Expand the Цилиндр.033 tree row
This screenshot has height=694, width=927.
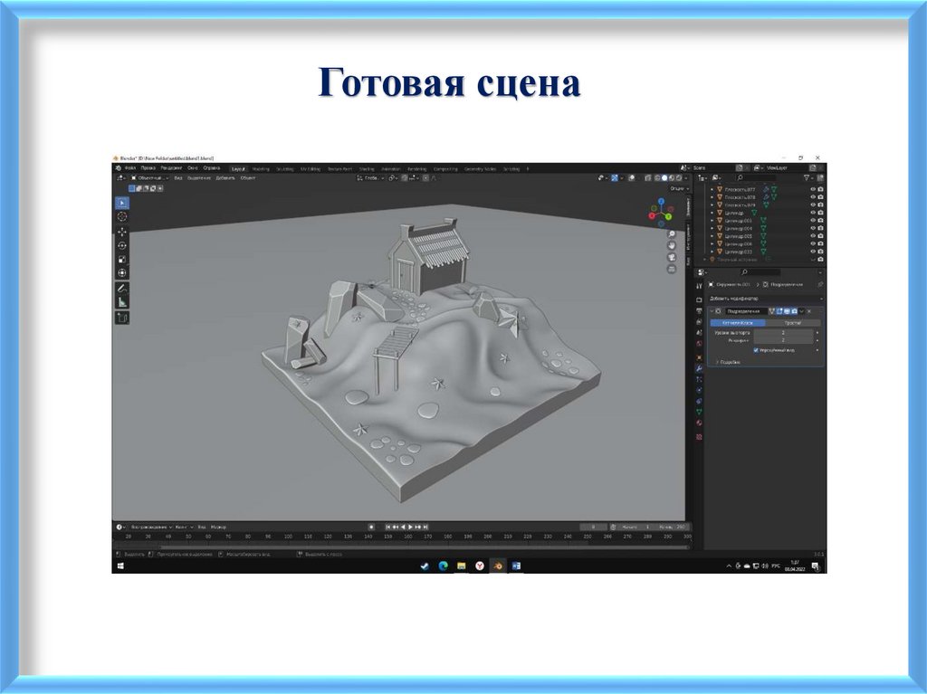[x=712, y=252]
